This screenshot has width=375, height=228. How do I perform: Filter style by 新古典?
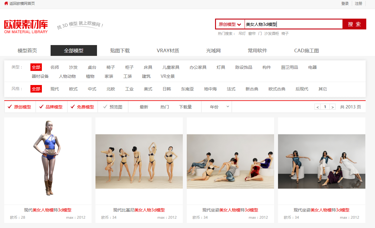(x=252, y=89)
